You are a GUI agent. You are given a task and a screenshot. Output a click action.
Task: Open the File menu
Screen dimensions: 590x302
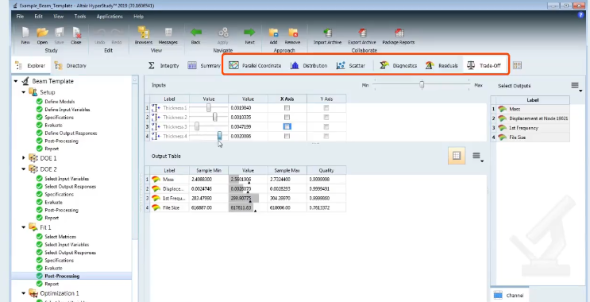pyautogui.click(x=20, y=17)
